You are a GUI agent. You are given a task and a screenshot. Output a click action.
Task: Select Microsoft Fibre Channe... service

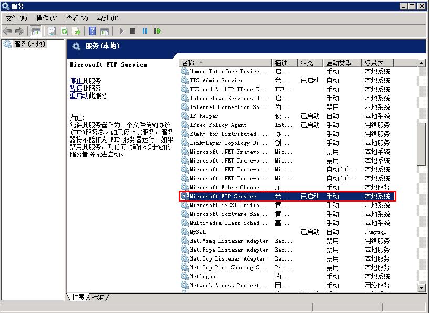287,187
